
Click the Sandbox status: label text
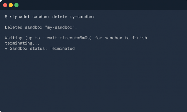point(29,49)
